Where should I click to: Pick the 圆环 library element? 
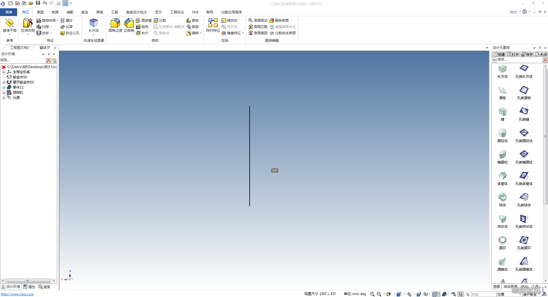(x=503, y=243)
